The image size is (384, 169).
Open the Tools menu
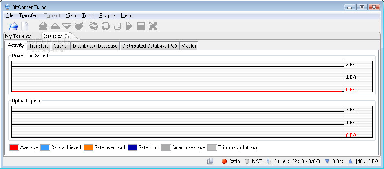tap(88, 15)
